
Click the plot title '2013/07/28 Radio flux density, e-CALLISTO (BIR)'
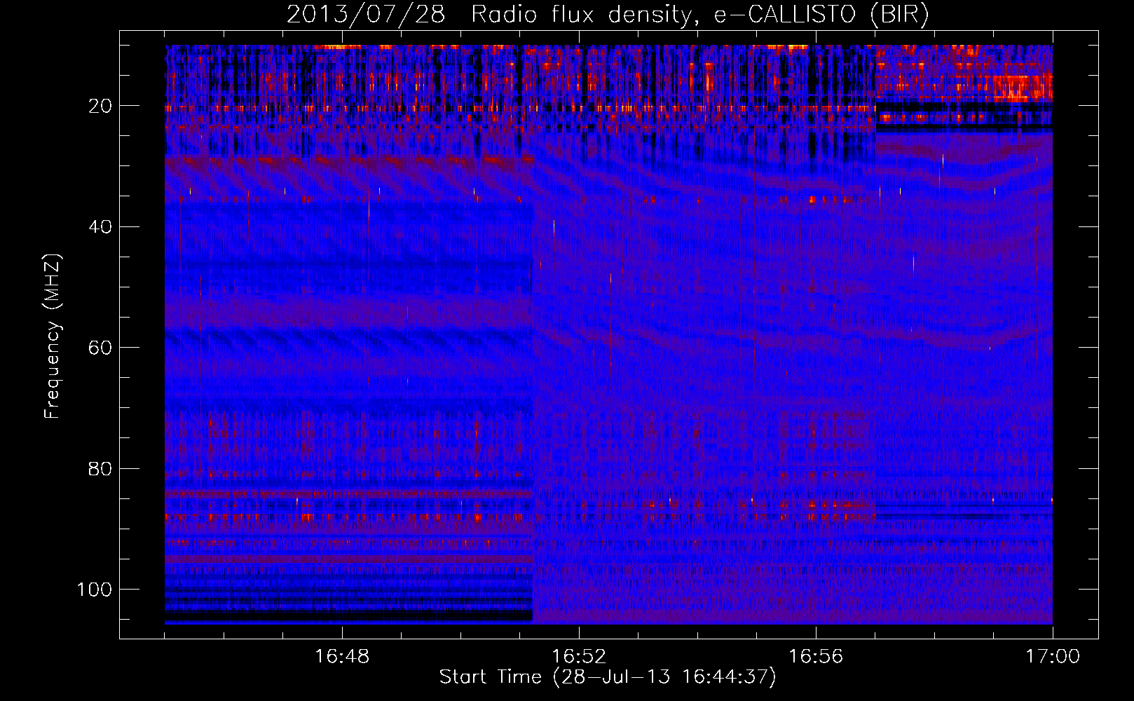pyautogui.click(x=608, y=15)
